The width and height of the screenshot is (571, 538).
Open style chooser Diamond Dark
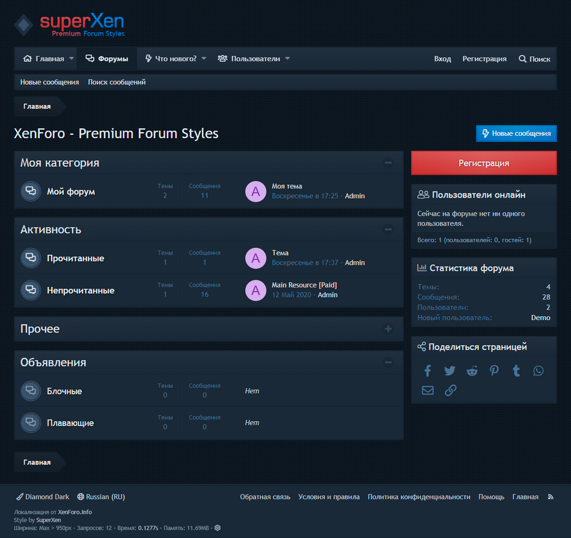tap(43, 497)
